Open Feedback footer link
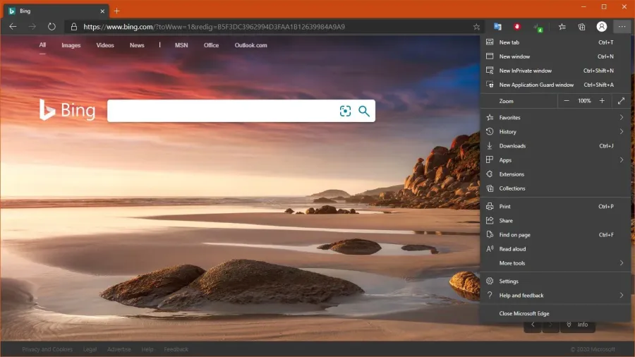Screen dimensions: 635x357 [x=176, y=349]
